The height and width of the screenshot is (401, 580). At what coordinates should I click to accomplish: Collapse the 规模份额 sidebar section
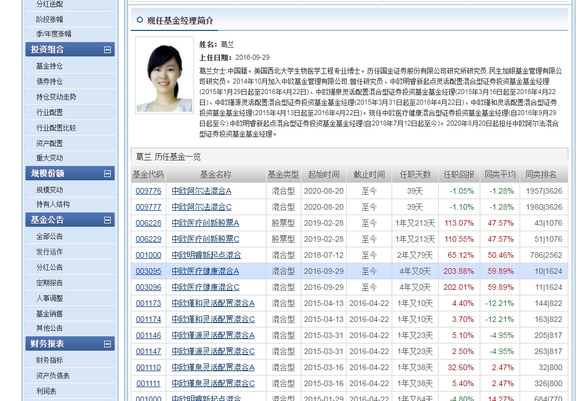107,174
